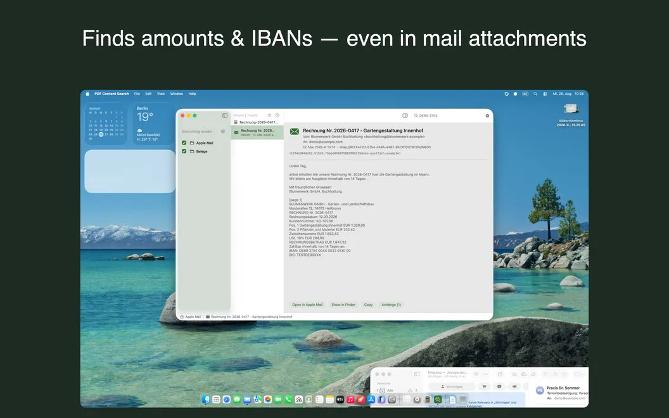Viewport: 669px width, 418px height.
Task: Open the Bildschirmfoto file on the desktop
Action: (571, 115)
